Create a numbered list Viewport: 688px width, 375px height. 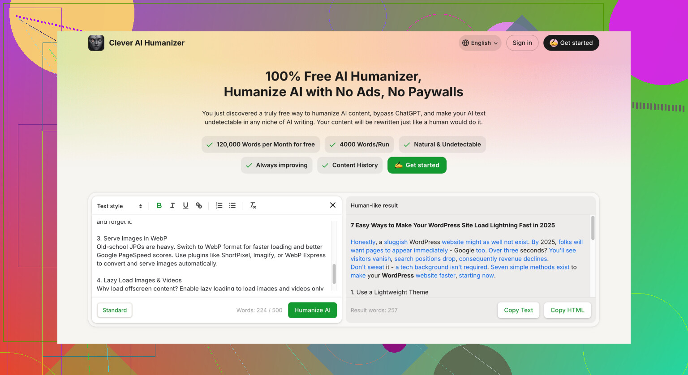coord(219,205)
